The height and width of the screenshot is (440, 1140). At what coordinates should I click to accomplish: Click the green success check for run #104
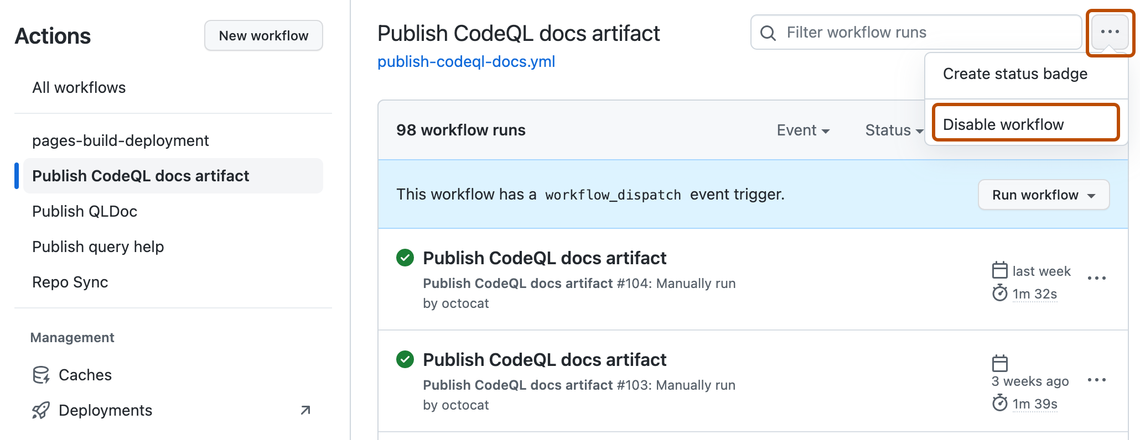pyautogui.click(x=405, y=258)
